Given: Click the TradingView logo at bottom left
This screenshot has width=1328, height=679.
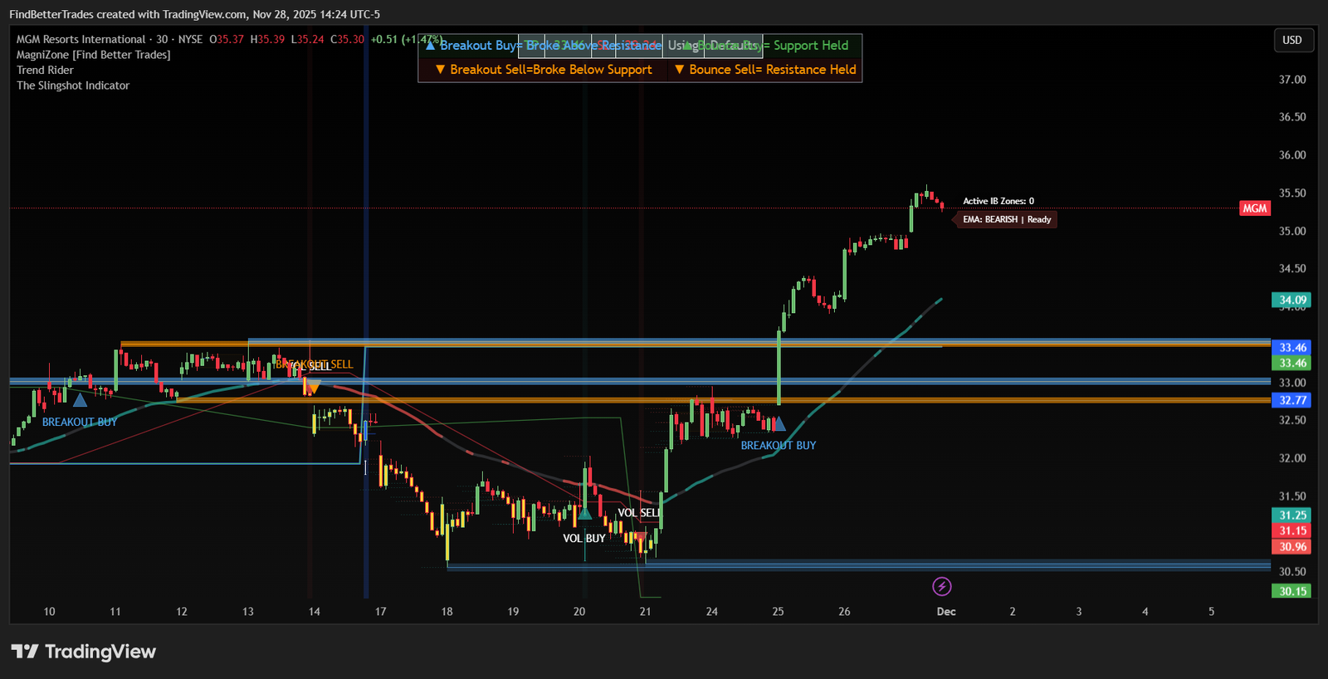Looking at the screenshot, I should click(x=83, y=652).
